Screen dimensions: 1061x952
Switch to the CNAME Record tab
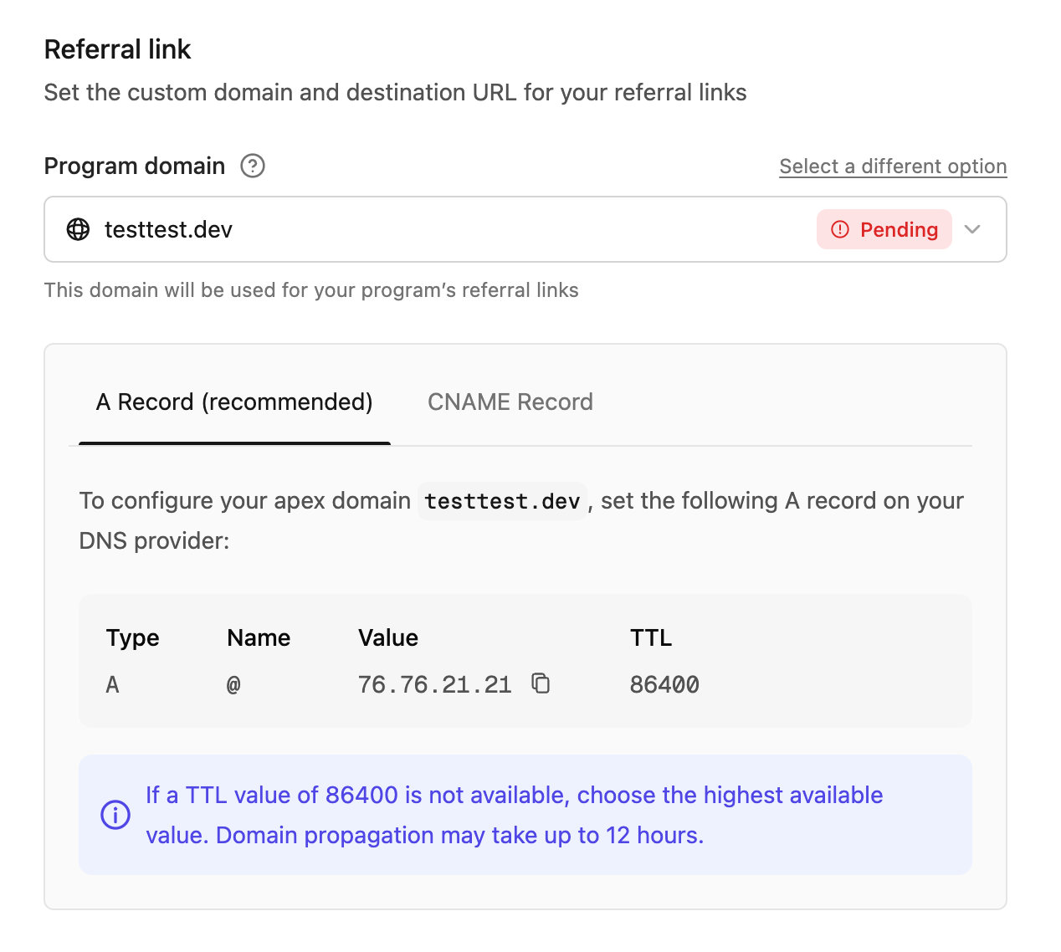[510, 402]
